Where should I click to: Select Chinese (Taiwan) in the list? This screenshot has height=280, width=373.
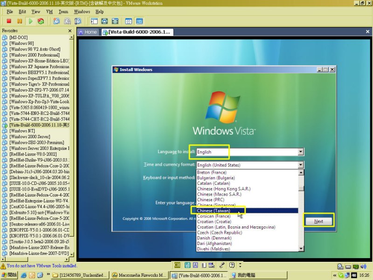click(x=247, y=211)
